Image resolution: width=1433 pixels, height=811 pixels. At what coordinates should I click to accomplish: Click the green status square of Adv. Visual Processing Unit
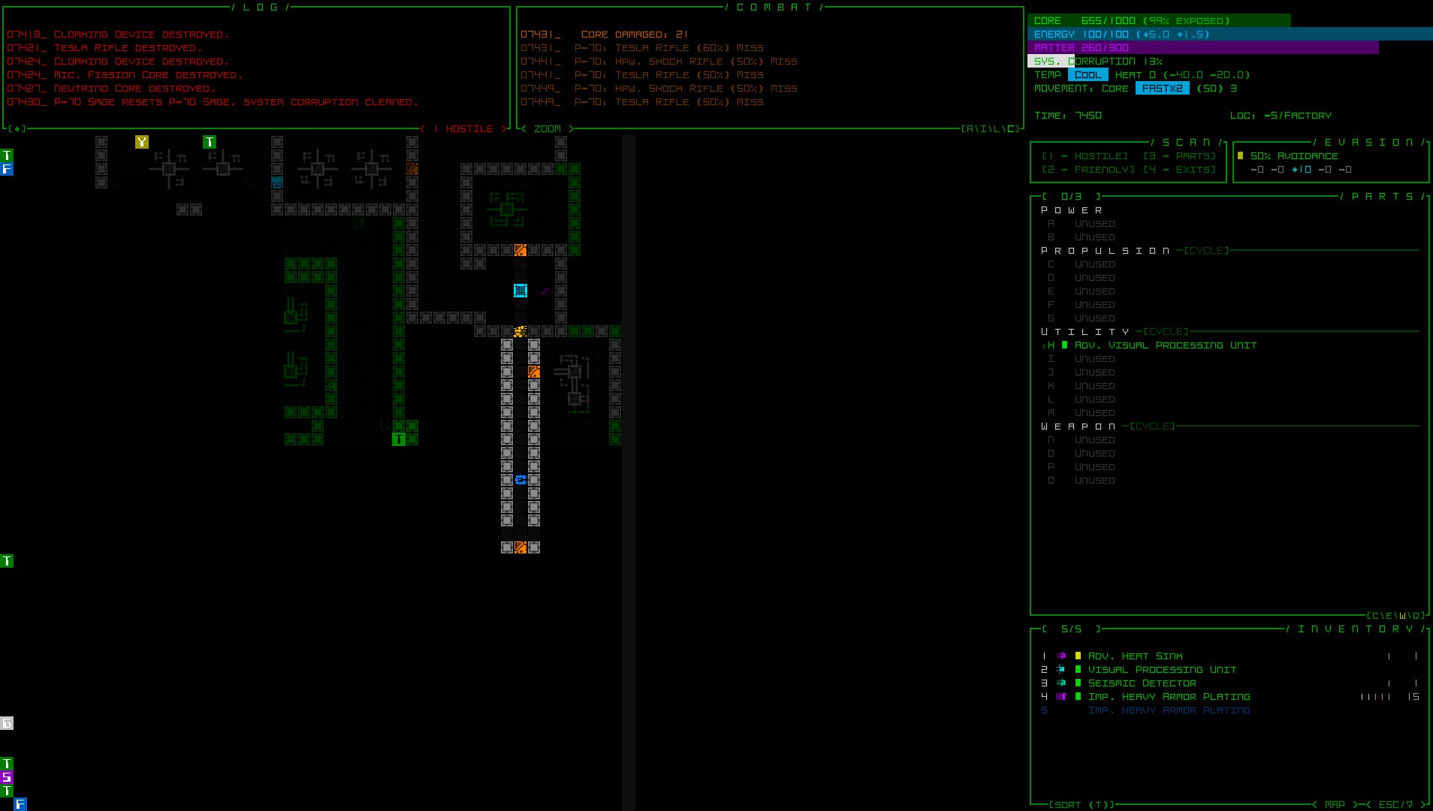pyautogui.click(x=1064, y=345)
